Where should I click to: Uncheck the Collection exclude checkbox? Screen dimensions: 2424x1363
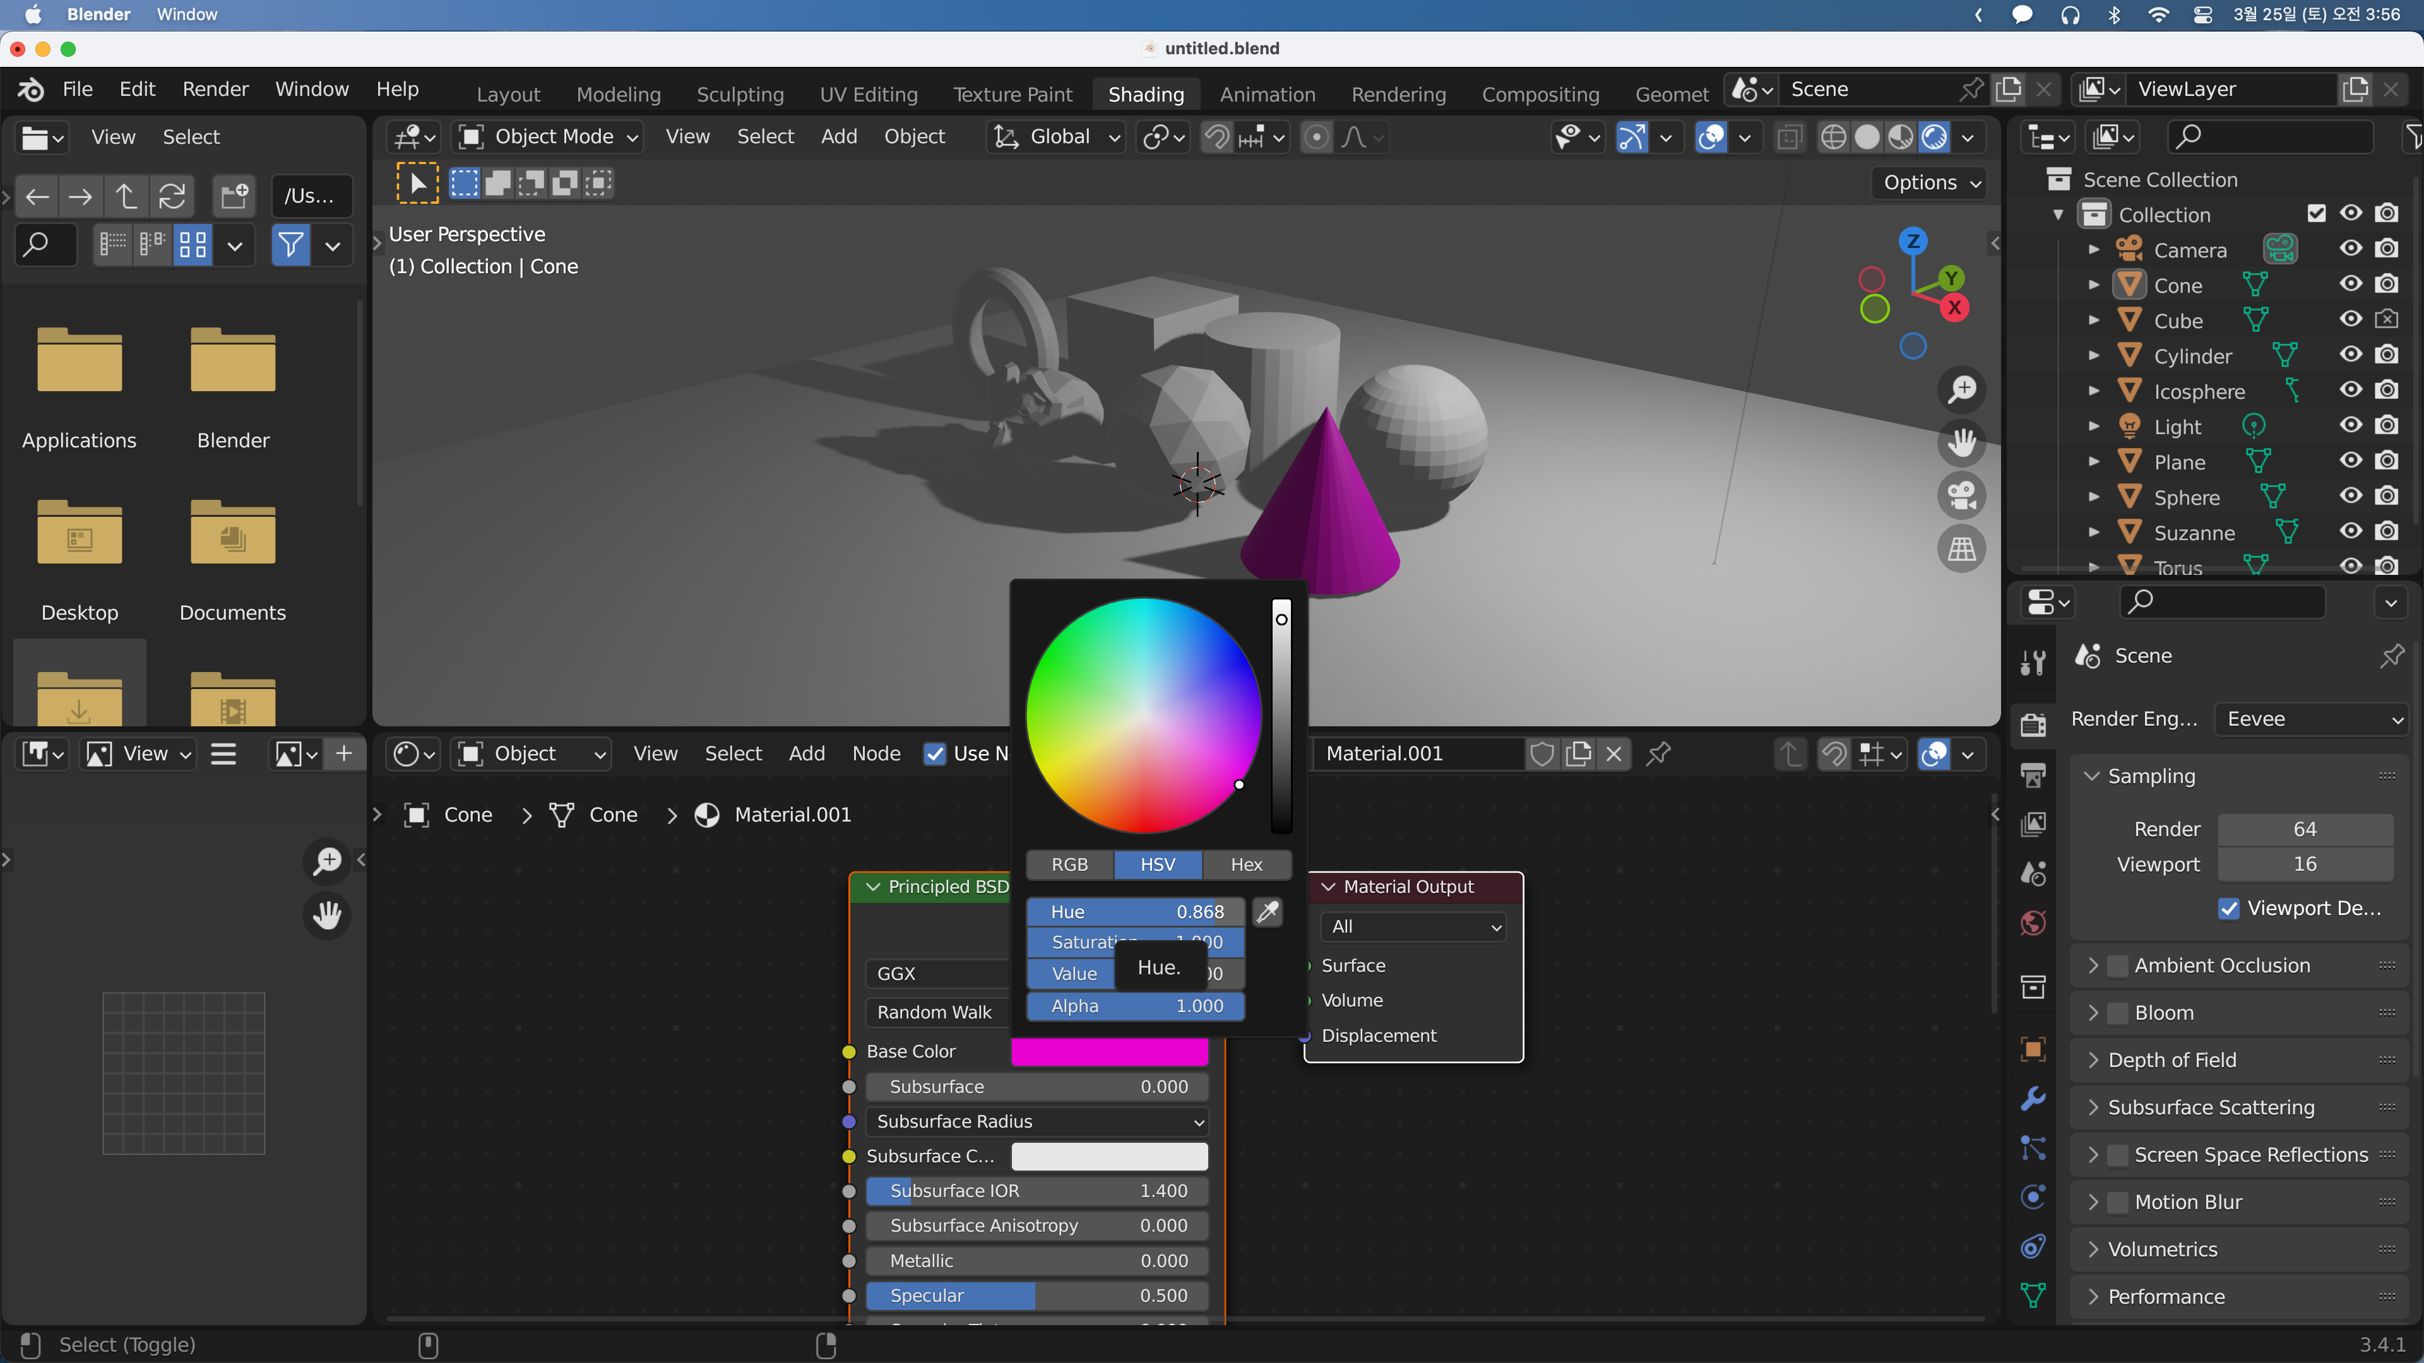[x=2317, y=213]
